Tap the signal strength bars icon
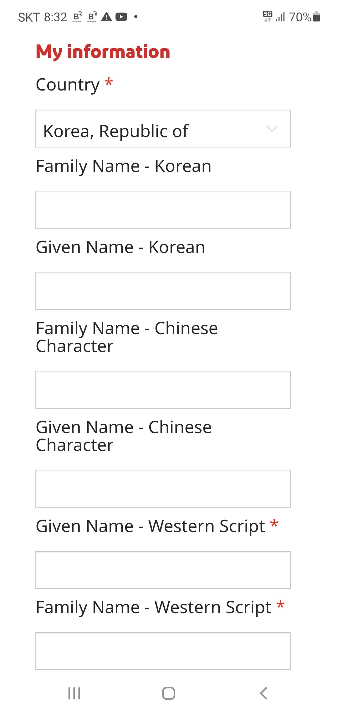The width and height of the screenshot is (338, 714). [x=280, y=17]
